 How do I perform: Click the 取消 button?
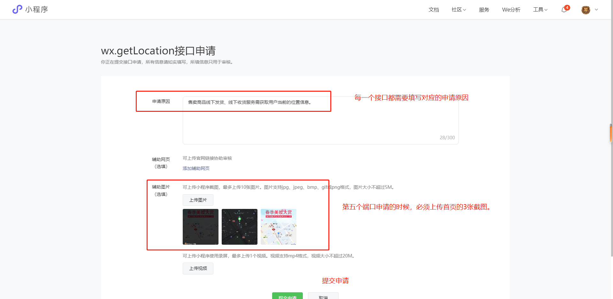323,296
